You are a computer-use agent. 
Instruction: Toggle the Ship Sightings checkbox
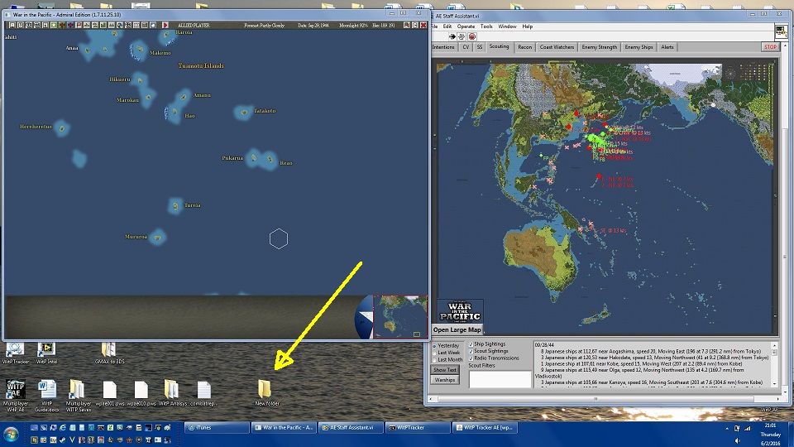click(471, 344)
